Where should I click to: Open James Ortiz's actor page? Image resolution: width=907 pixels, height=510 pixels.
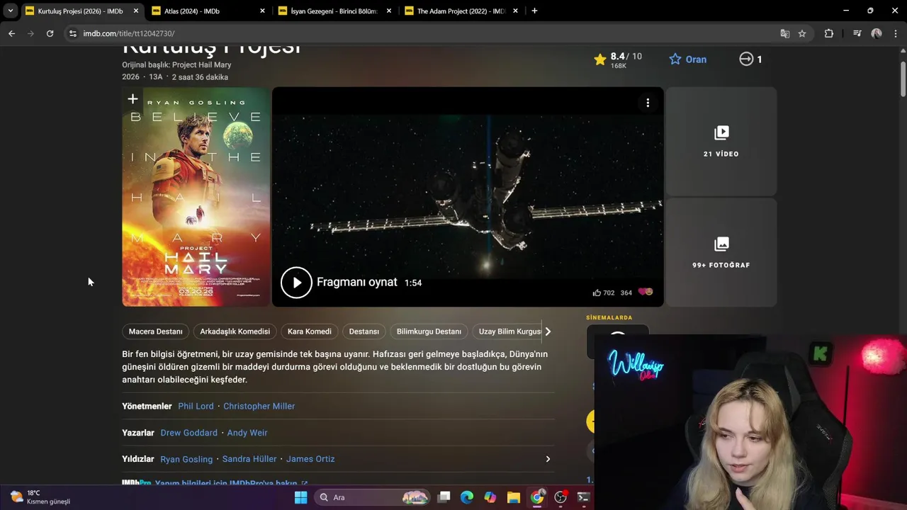pos(310,459)
